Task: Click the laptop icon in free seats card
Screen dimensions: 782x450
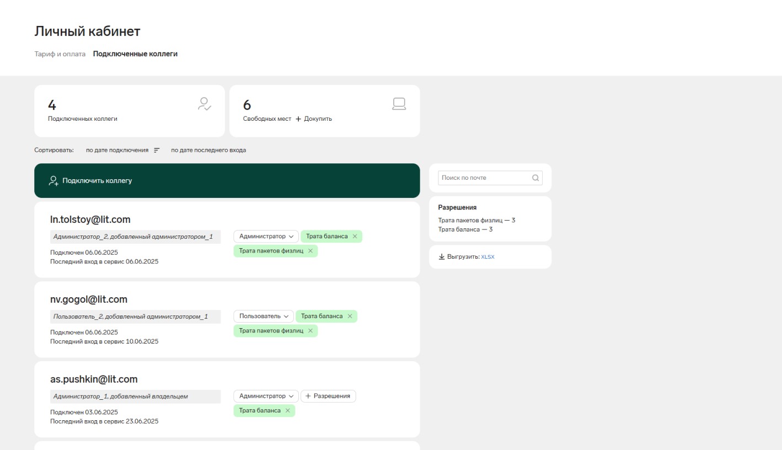Action: pyautogui.click(x=399, y=104)
